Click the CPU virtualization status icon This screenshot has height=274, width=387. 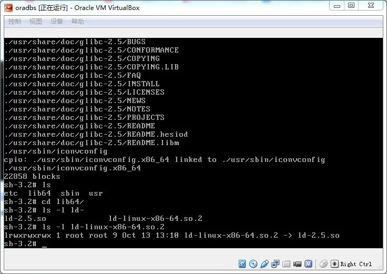[309, 264]
